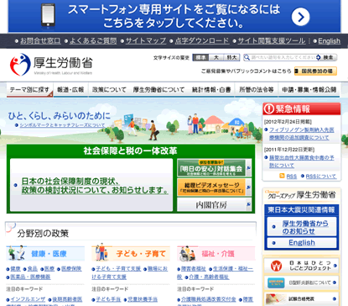Click the magnifier icon in the search box
The width and height of the screenshot is (348, 306).
[247, 57]
